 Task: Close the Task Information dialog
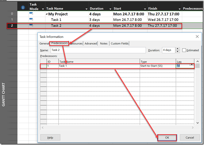[197, 37]
